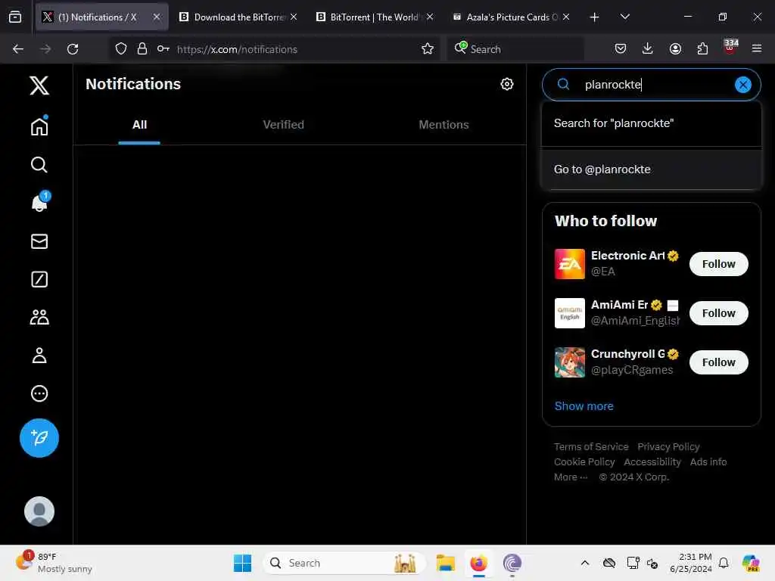The width and height of the screenshot is (775, 581).
Task: Select Search for "planrockte" suggestion
Action: (651, 123)
